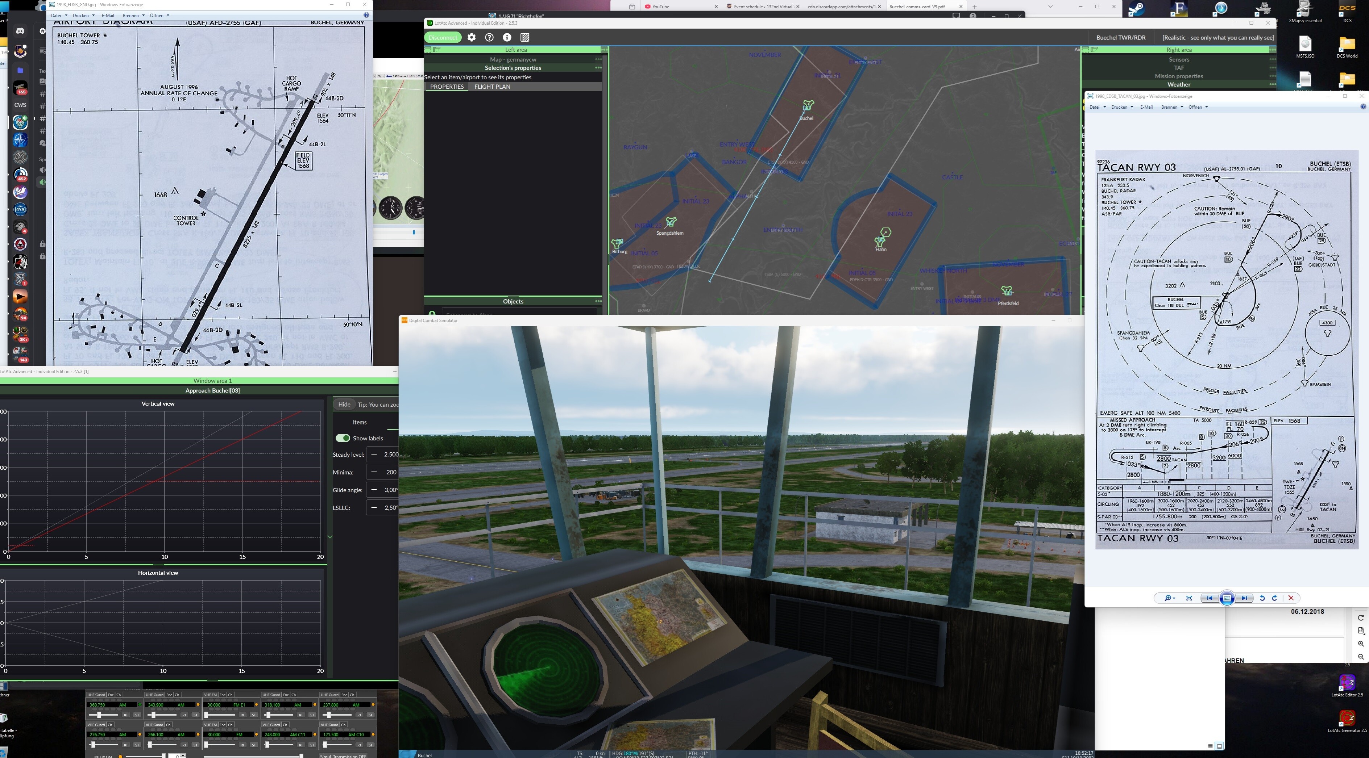Screen dimensions: 1369x758
Task: Decrease the Glide angle value
Action: tap(374, 490)
